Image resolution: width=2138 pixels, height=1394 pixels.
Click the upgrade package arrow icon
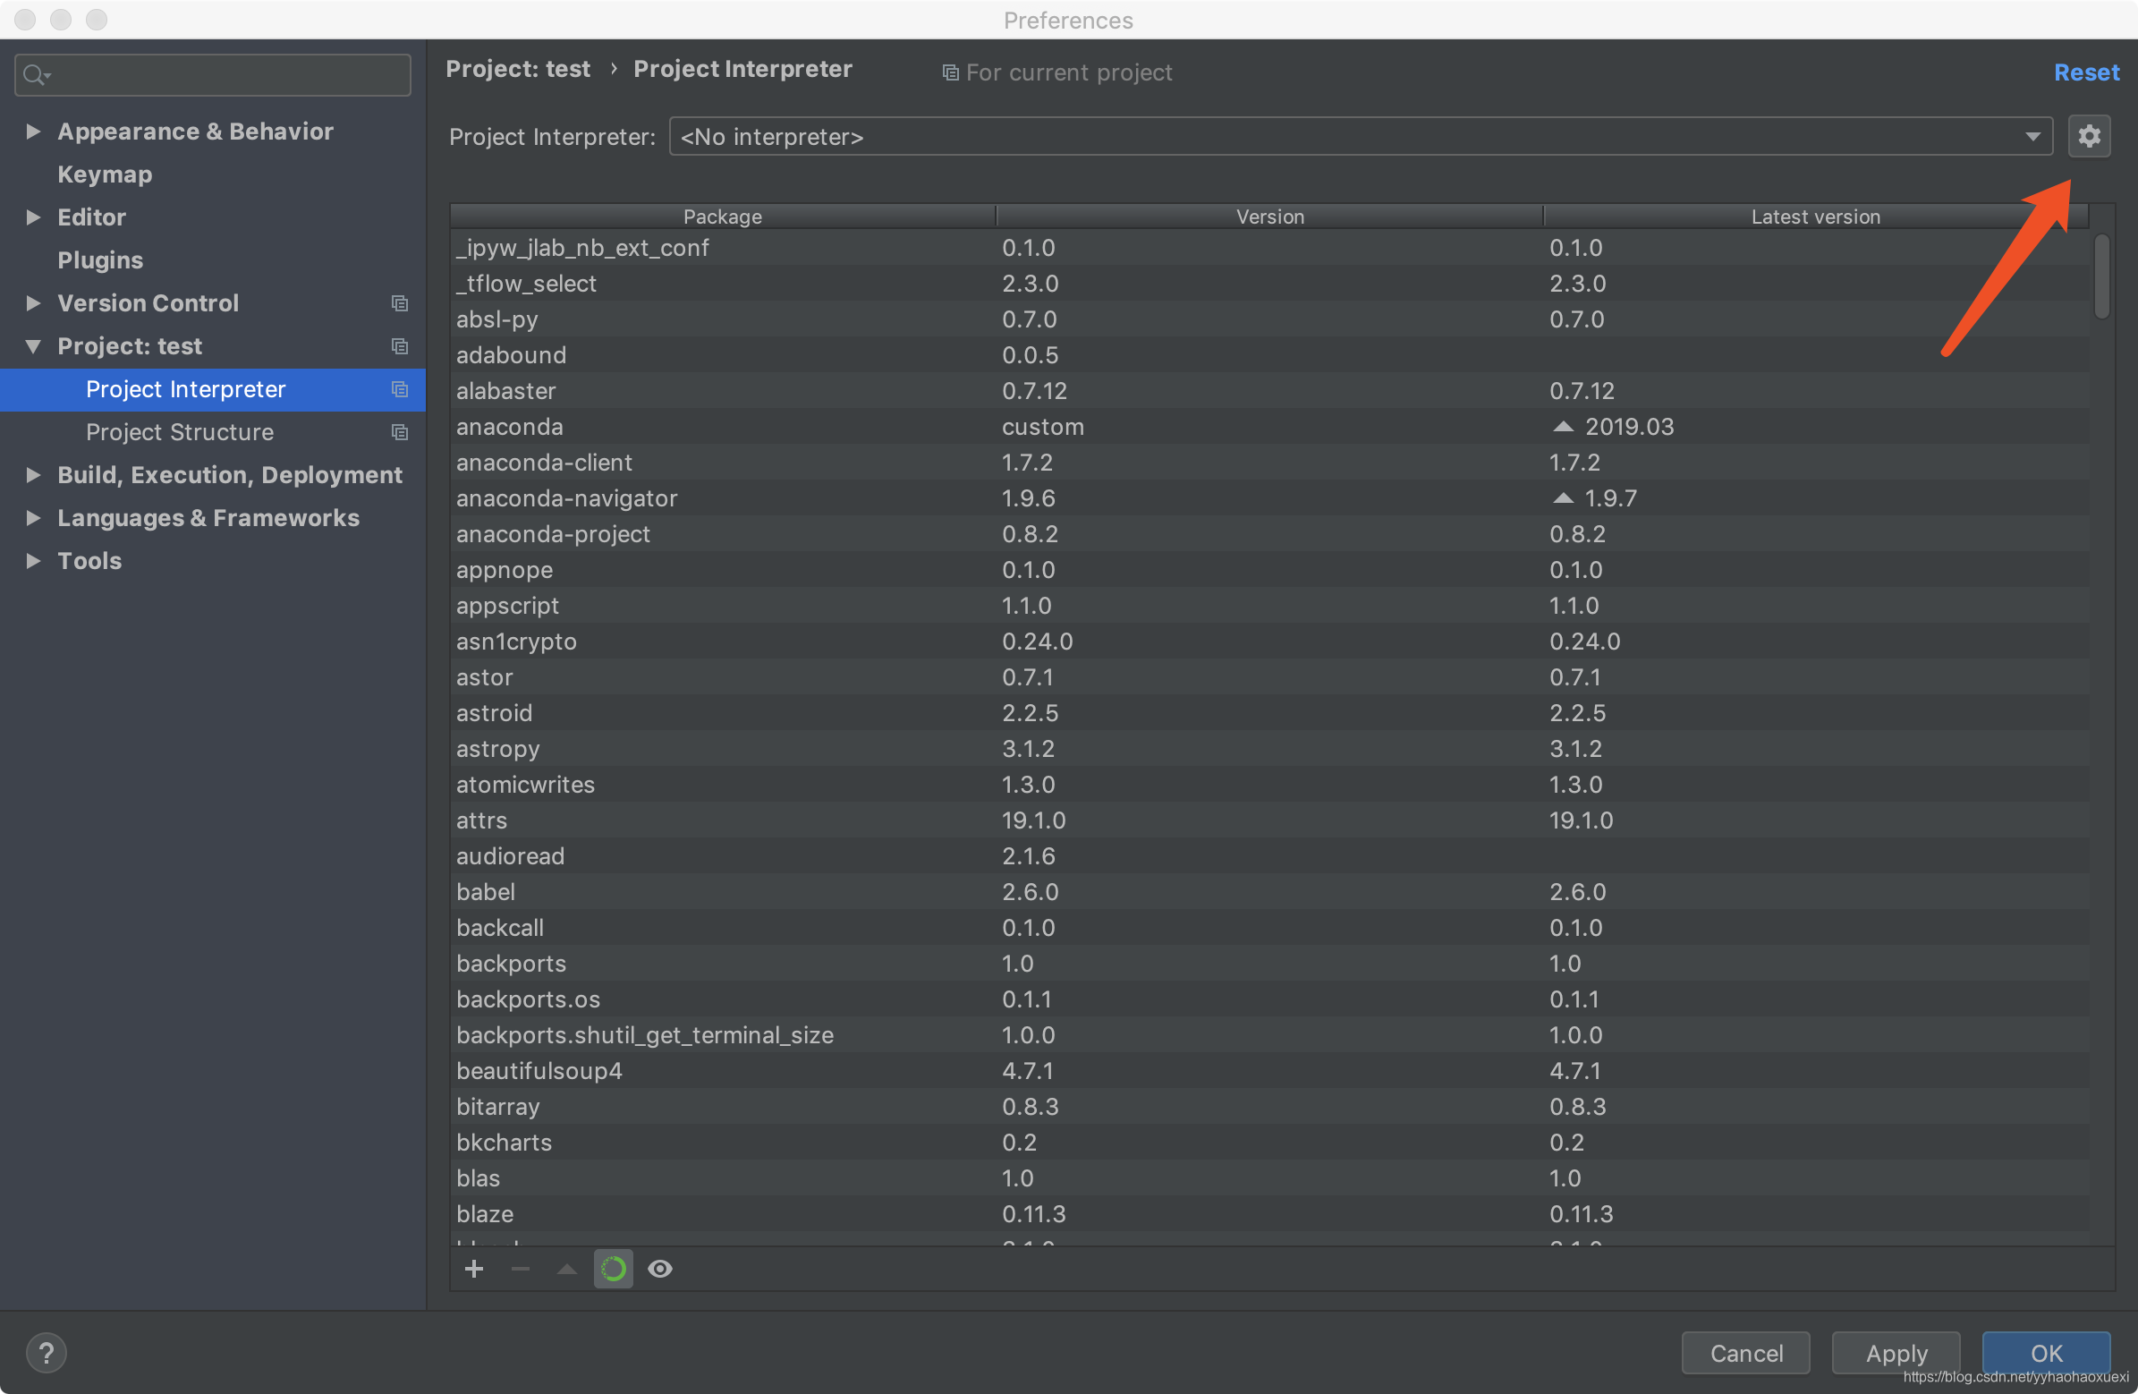567,1268
